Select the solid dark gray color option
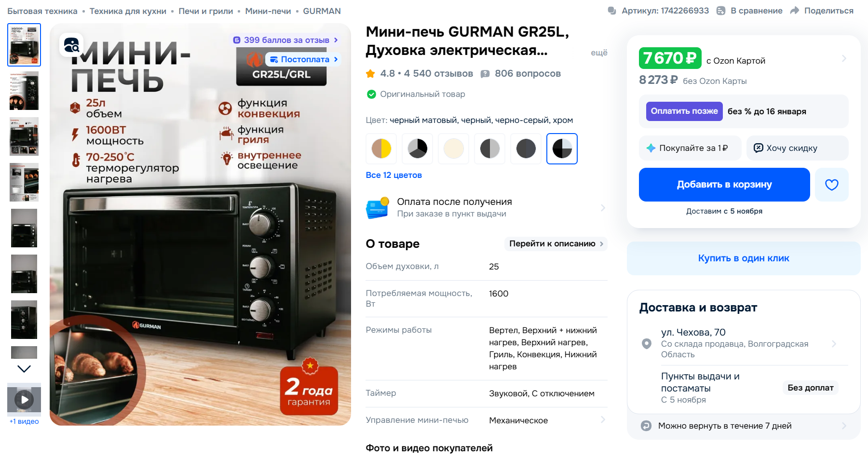Image resolution: width=868 pixels, height=459 pixels. pyautogui.click(x=526, y=148)
